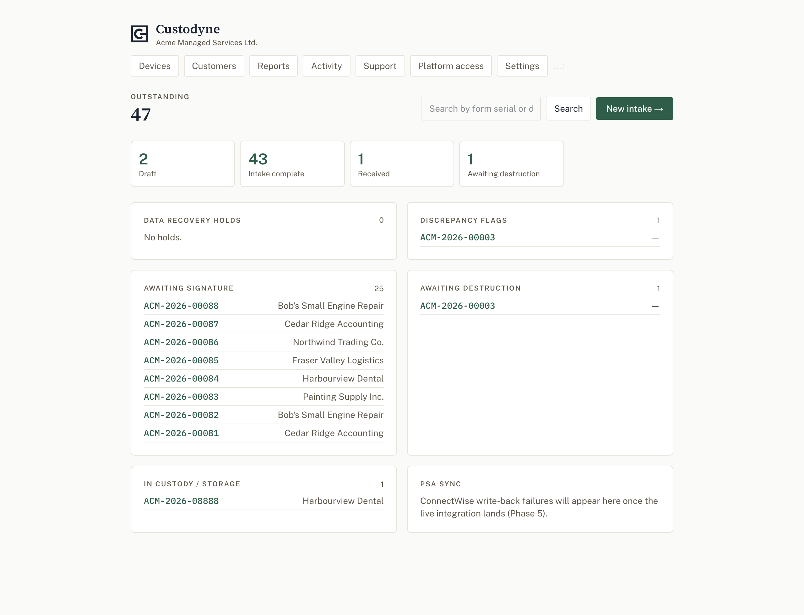Screen dimensions: 804x615
Task: Open form ACM-2026-00082
Action: point(182,415)
